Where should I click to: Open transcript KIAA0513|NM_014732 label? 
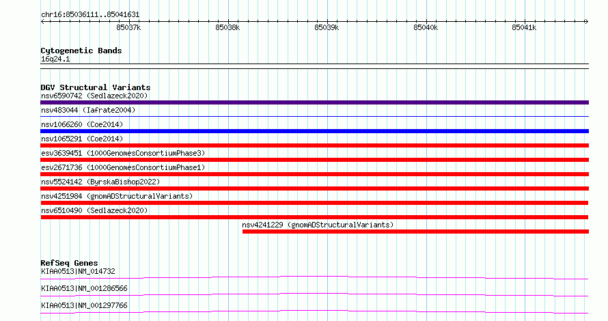pyautogui.click(x=78, y=271)
